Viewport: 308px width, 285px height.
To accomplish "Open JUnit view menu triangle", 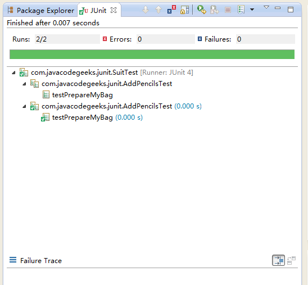I will click(266, 7).
